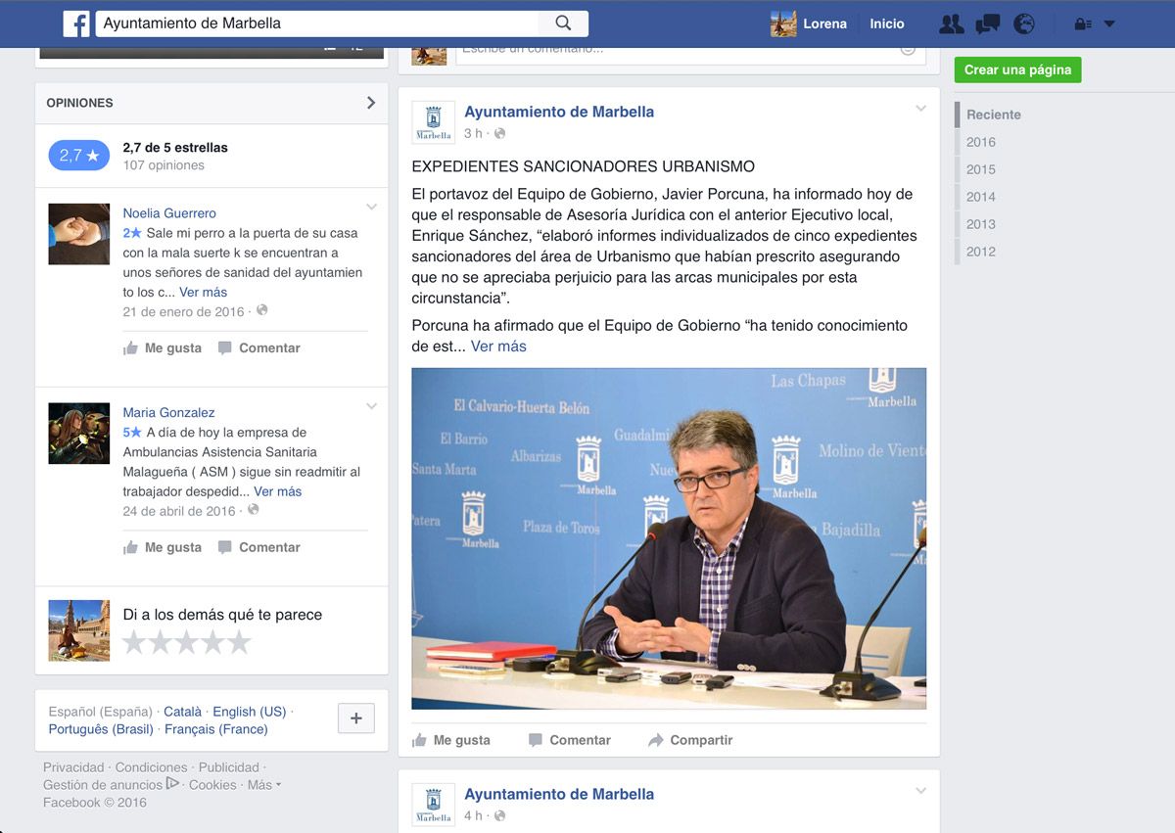Comment on Noelia Guerrero's review

point(258,347)
